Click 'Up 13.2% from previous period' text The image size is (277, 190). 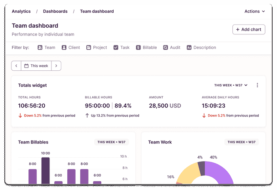pyautogui.click(x=115, y=116)
